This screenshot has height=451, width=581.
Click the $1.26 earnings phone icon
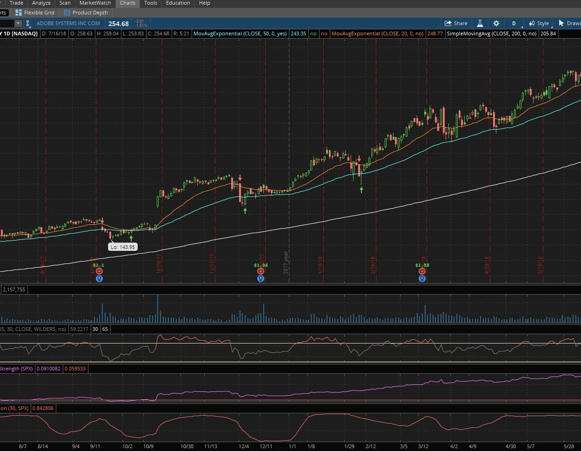click(260, 271)
